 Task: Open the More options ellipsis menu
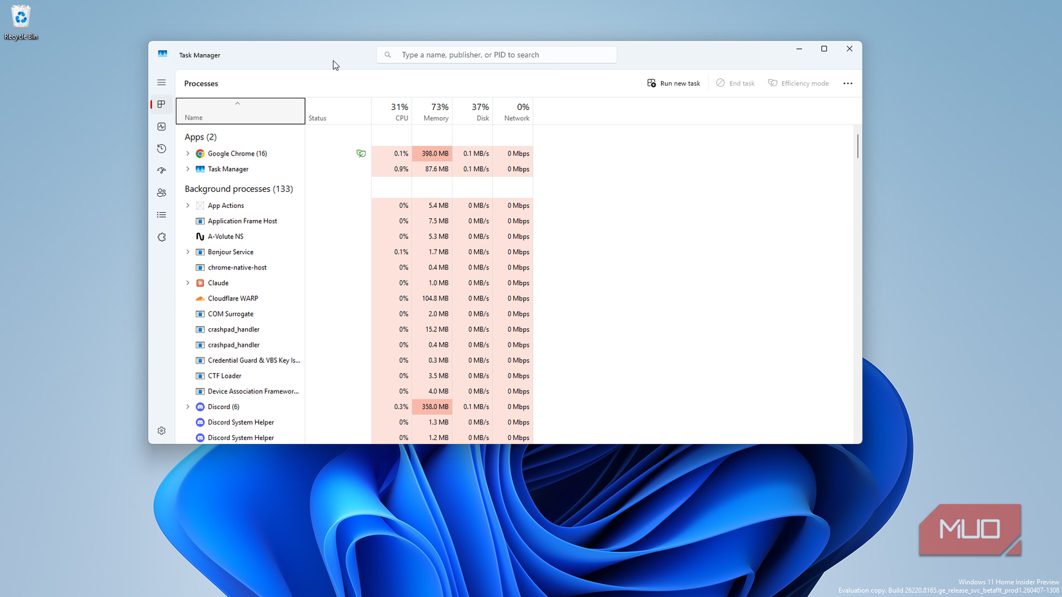[848, 83]
